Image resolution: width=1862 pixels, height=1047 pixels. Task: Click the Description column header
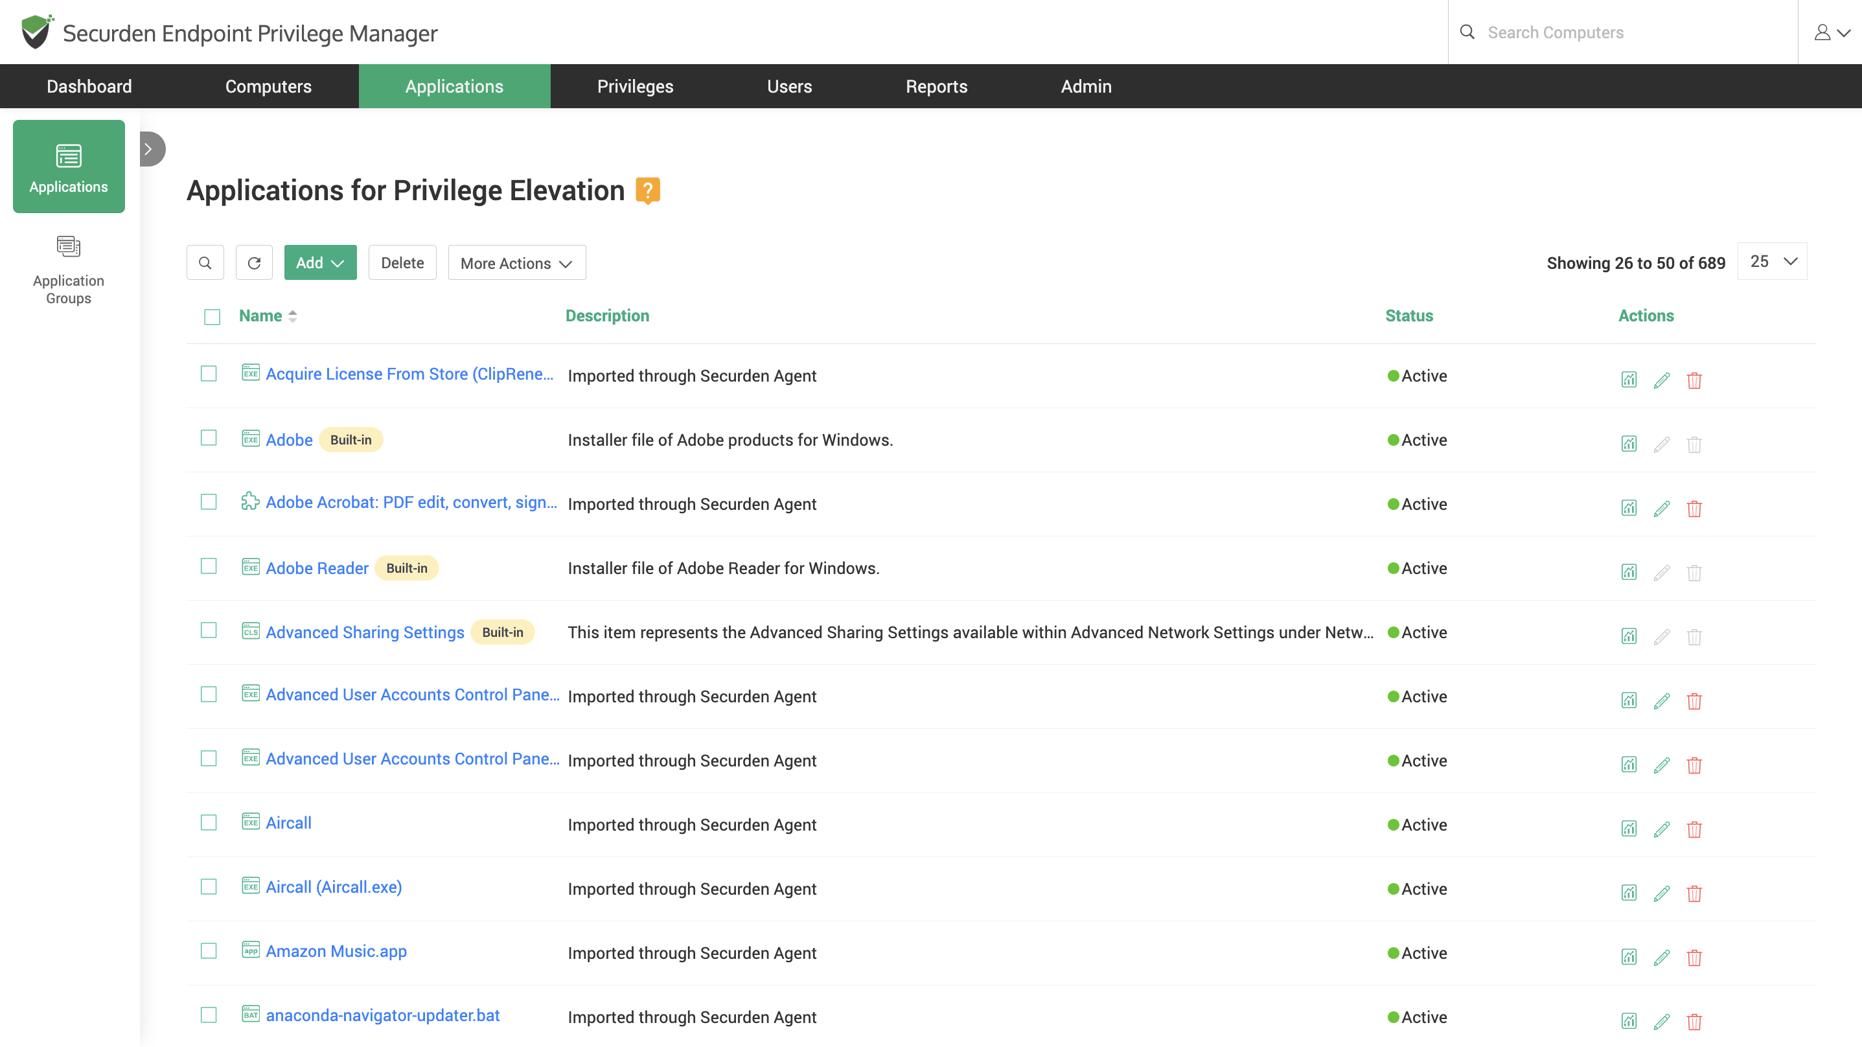[x=607, y=316]
